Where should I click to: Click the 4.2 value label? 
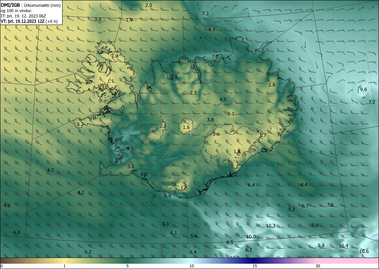click(x=81, y=193)
